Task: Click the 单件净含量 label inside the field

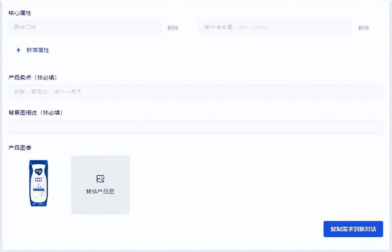Action: click(x=218, y=27)
